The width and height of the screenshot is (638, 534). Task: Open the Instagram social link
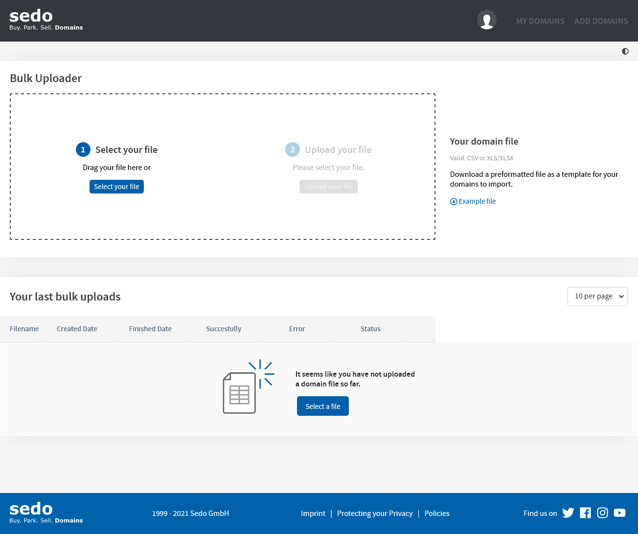pyautogui.click(x=602, y=513)
